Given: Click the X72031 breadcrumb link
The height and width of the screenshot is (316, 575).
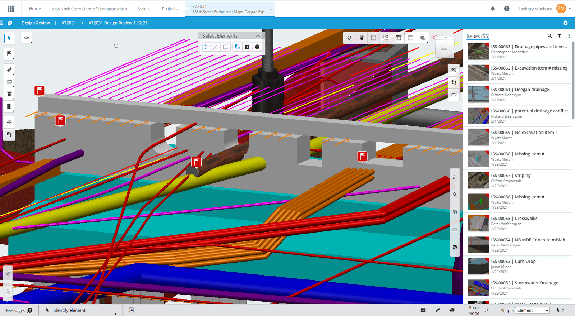Looking at the screenshot, I should pos(68,23).
